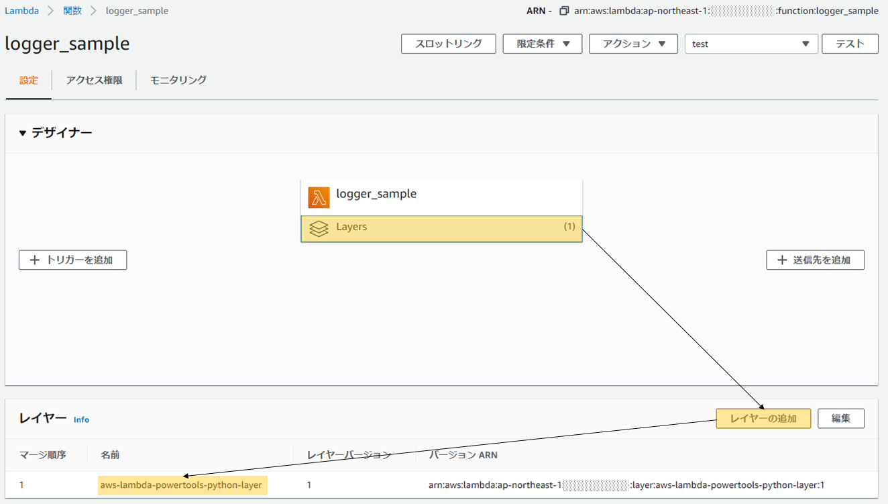
Task: Click the バージョン ARN column header
Action: click(x=463, y=455)
